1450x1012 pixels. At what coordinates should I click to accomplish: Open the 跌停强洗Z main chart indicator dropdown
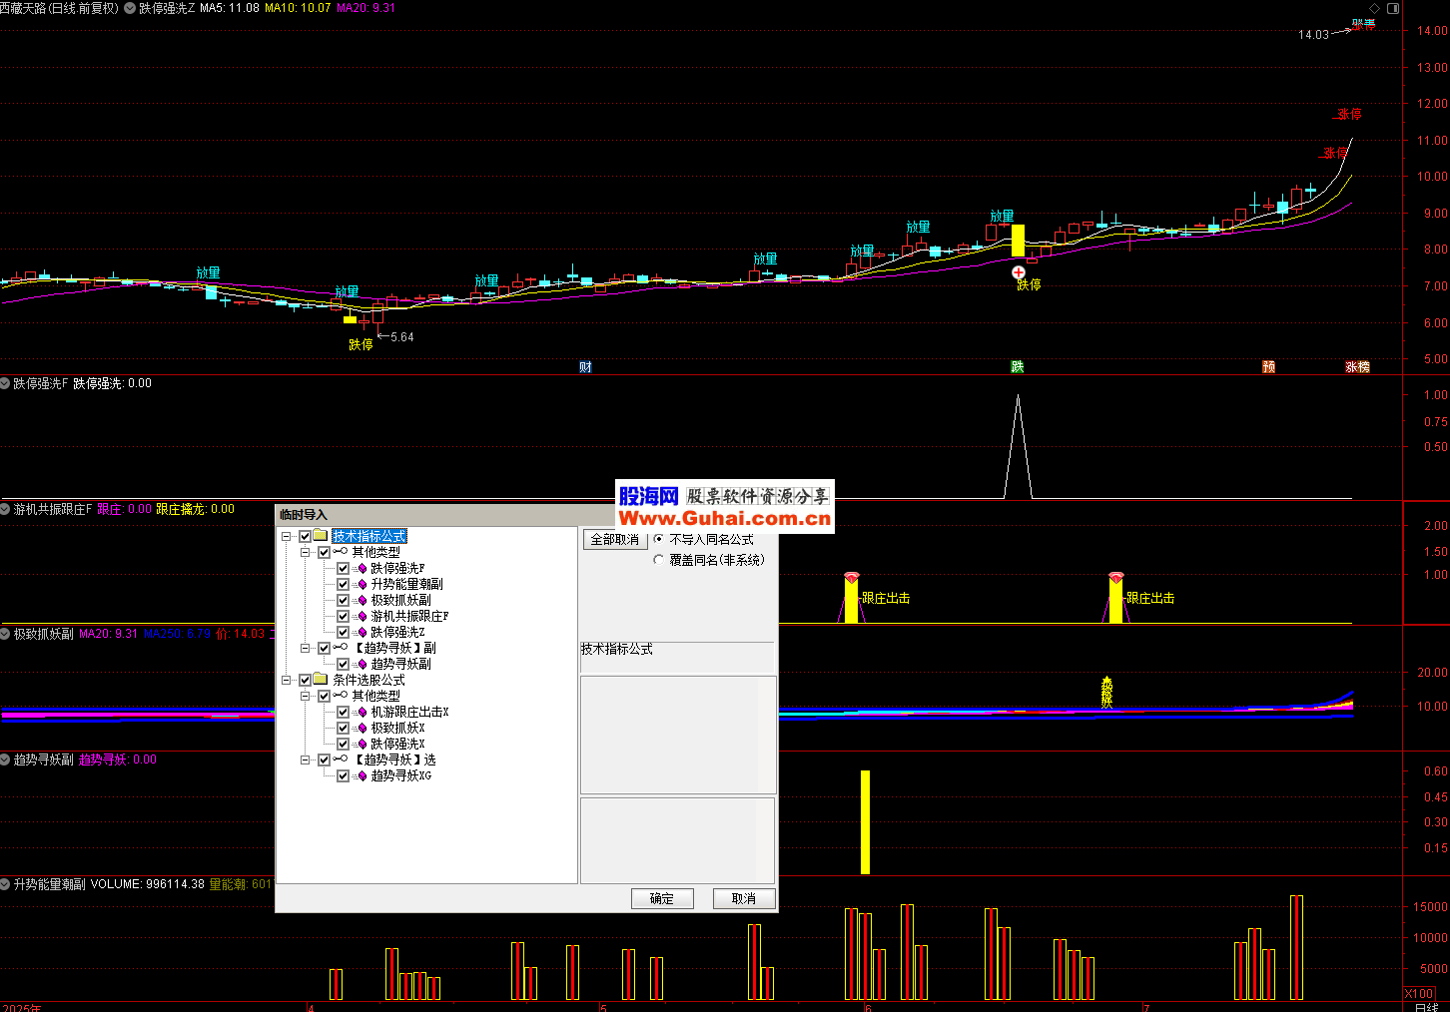coord(130,8)
